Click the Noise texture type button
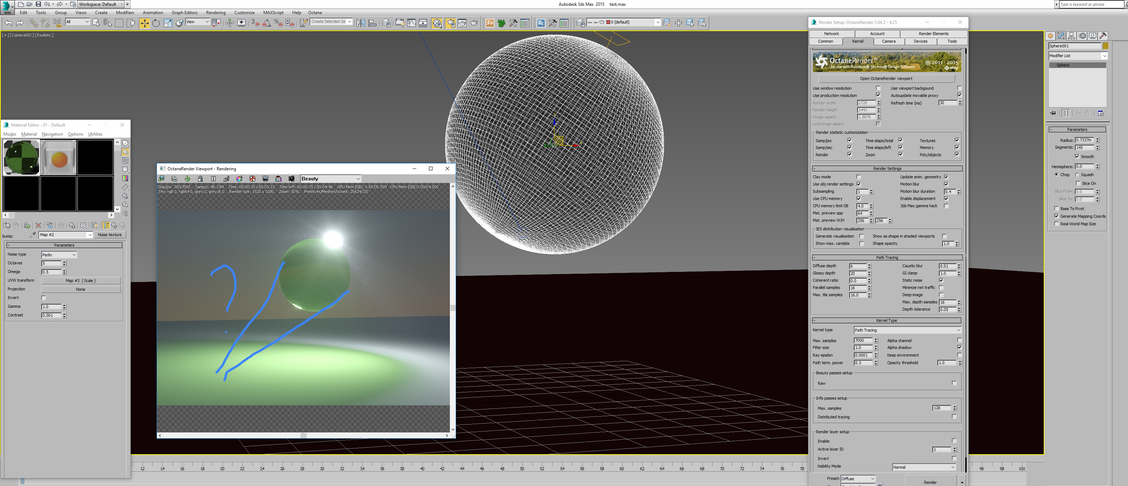The height and width of the screenshot is (486, 1128). pyautogui.click(x=110, y=235)
